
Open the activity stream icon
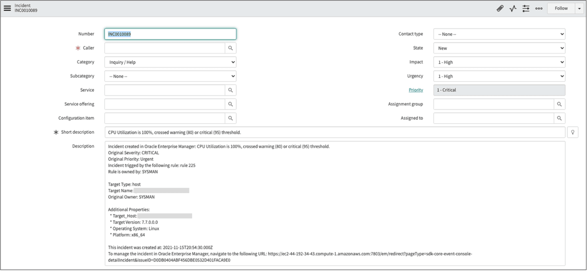click(x=513, y=8)
